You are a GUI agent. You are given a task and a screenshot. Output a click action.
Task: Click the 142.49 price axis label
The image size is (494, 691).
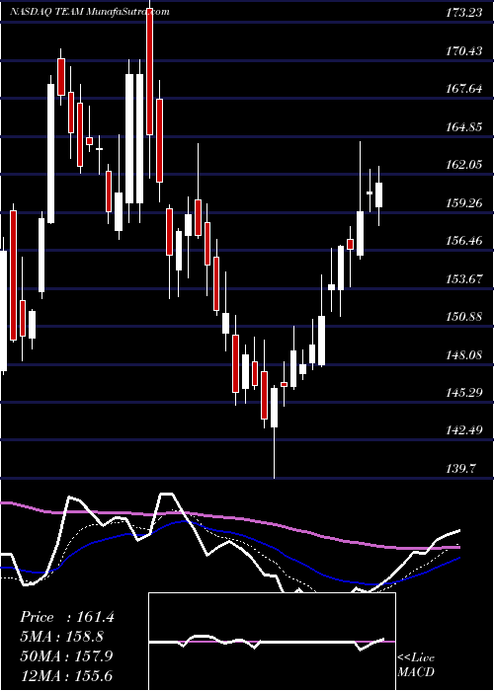[464, 430]
